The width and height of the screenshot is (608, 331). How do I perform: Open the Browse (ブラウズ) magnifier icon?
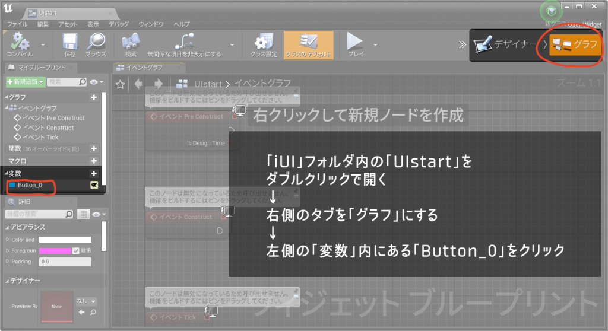(x=96, y=42)
